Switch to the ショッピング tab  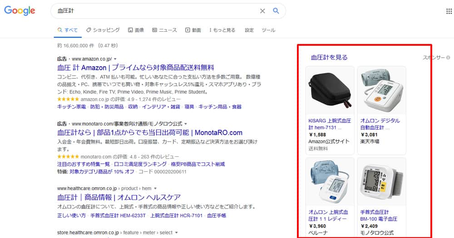103,30
